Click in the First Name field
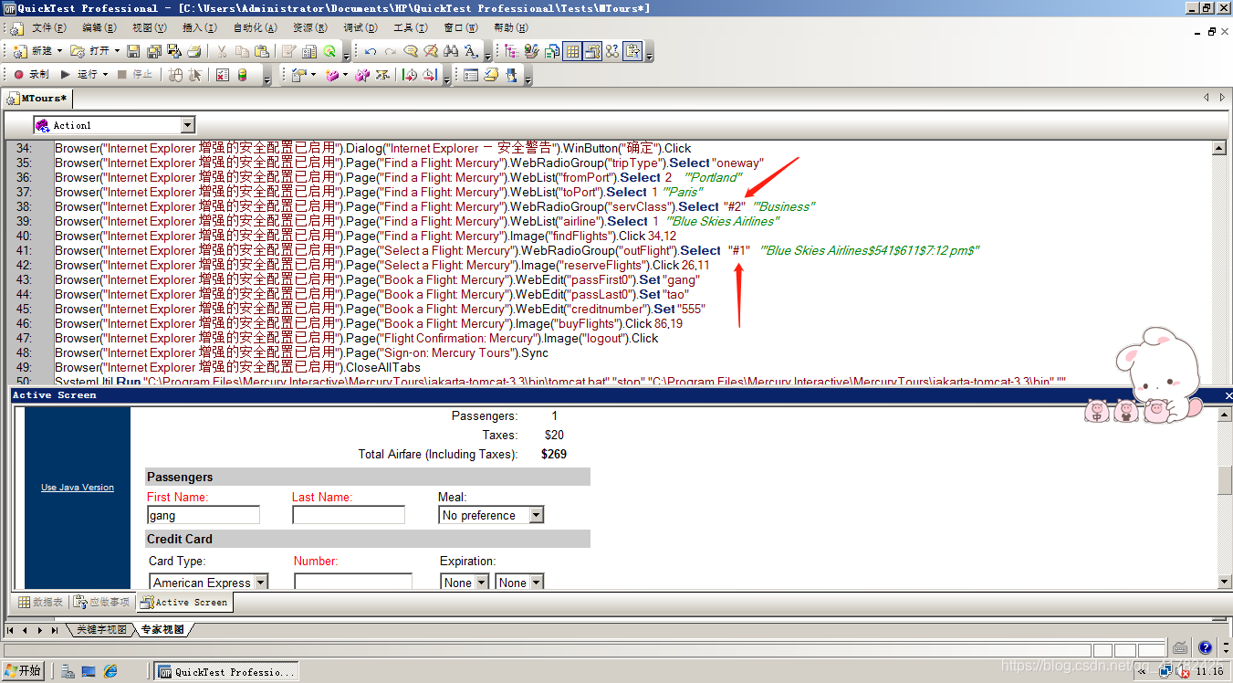Image resolution: width=1233 pixels, height=683 pixels. [x=204, y=515]
